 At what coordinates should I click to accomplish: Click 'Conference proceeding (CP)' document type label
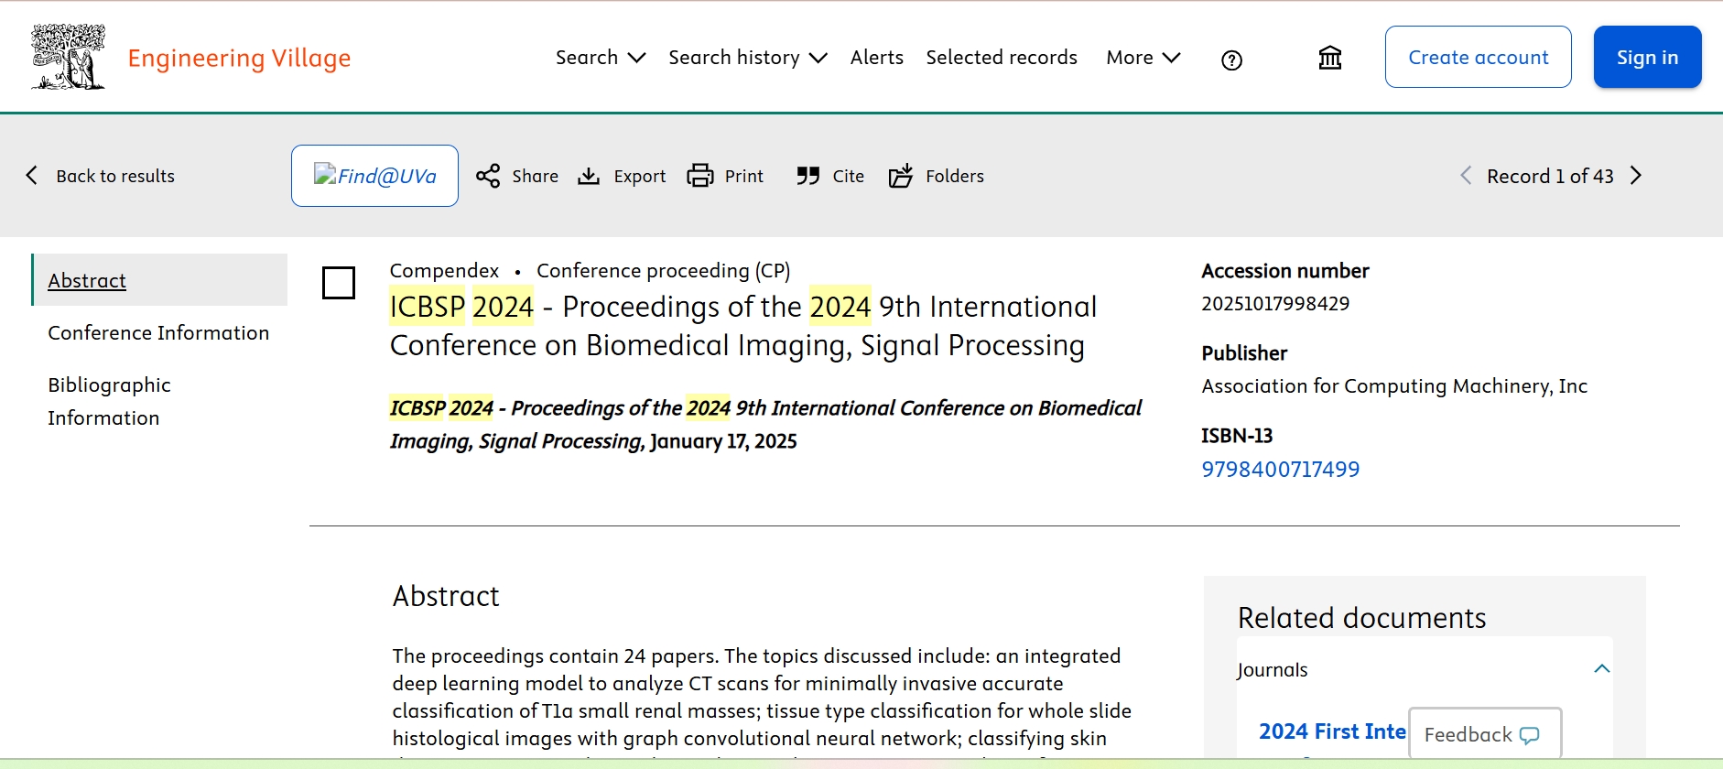coord(663,271)
